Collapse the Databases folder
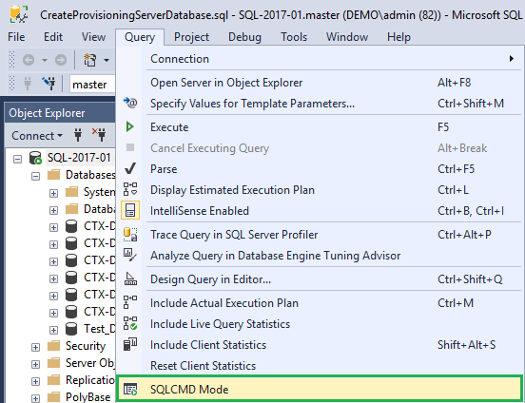Viewport: 525px width, 403px height. pos(35,176)
